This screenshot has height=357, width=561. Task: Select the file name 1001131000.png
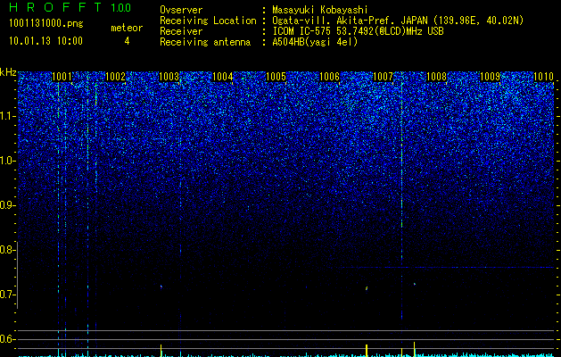(46, 23)
